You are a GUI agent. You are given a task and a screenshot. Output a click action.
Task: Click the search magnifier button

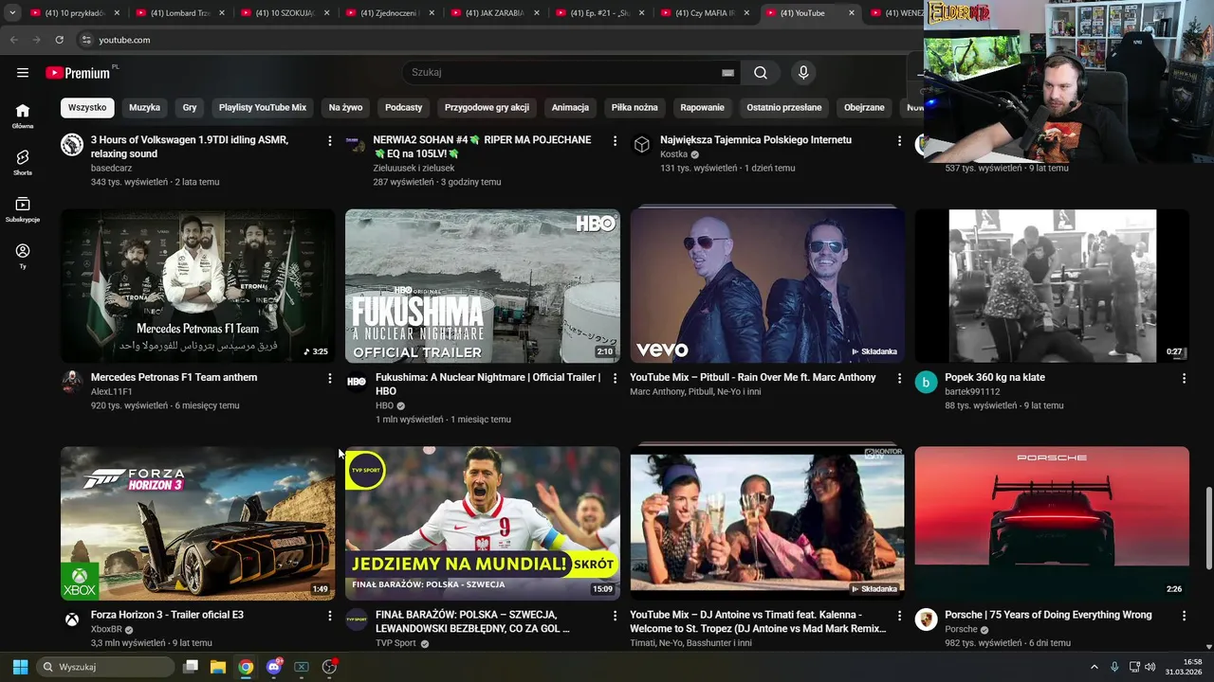tap(761, 73)
